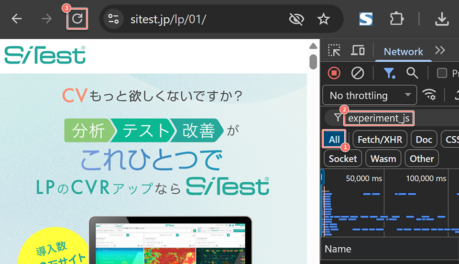Clear the network log
459x264 pixels.
358,73
